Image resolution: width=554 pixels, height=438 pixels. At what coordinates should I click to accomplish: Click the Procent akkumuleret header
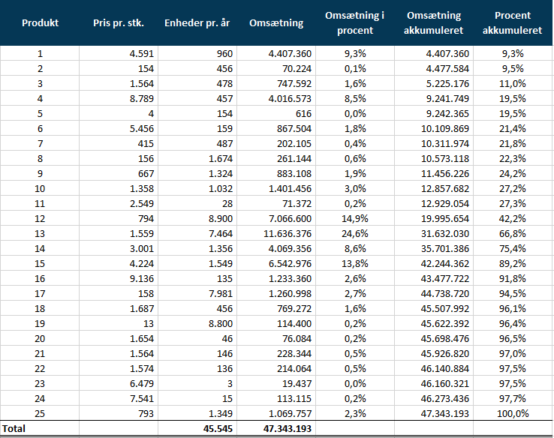512,23
